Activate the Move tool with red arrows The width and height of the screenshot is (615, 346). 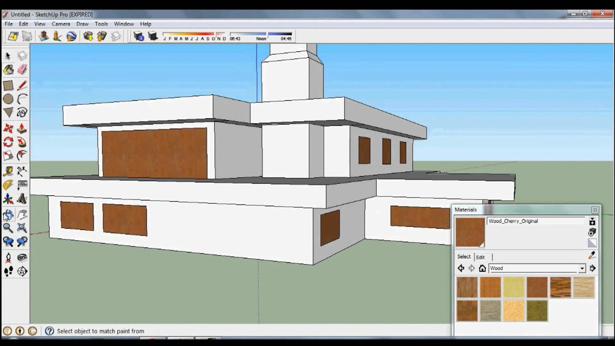(x=8, y=129)
